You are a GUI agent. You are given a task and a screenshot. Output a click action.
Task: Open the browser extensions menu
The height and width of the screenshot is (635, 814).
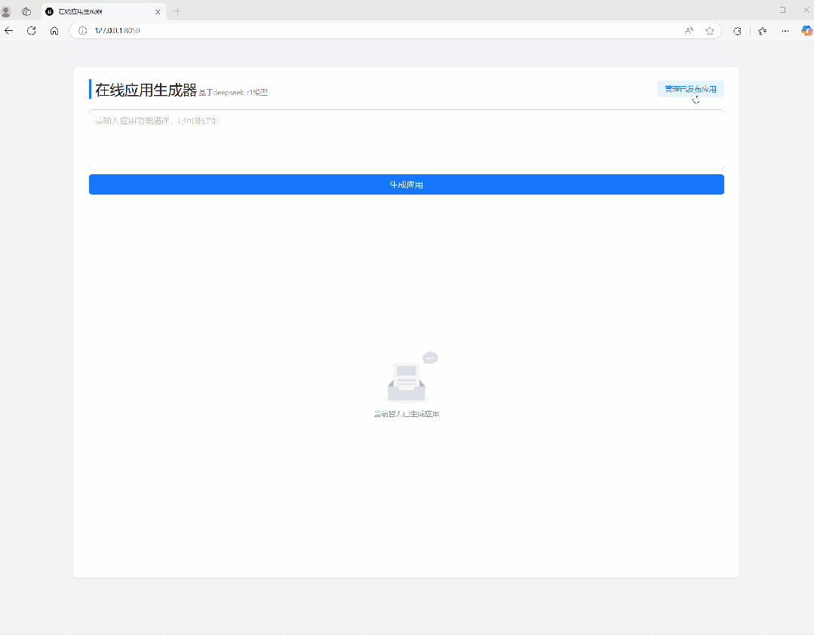point(737,31)
